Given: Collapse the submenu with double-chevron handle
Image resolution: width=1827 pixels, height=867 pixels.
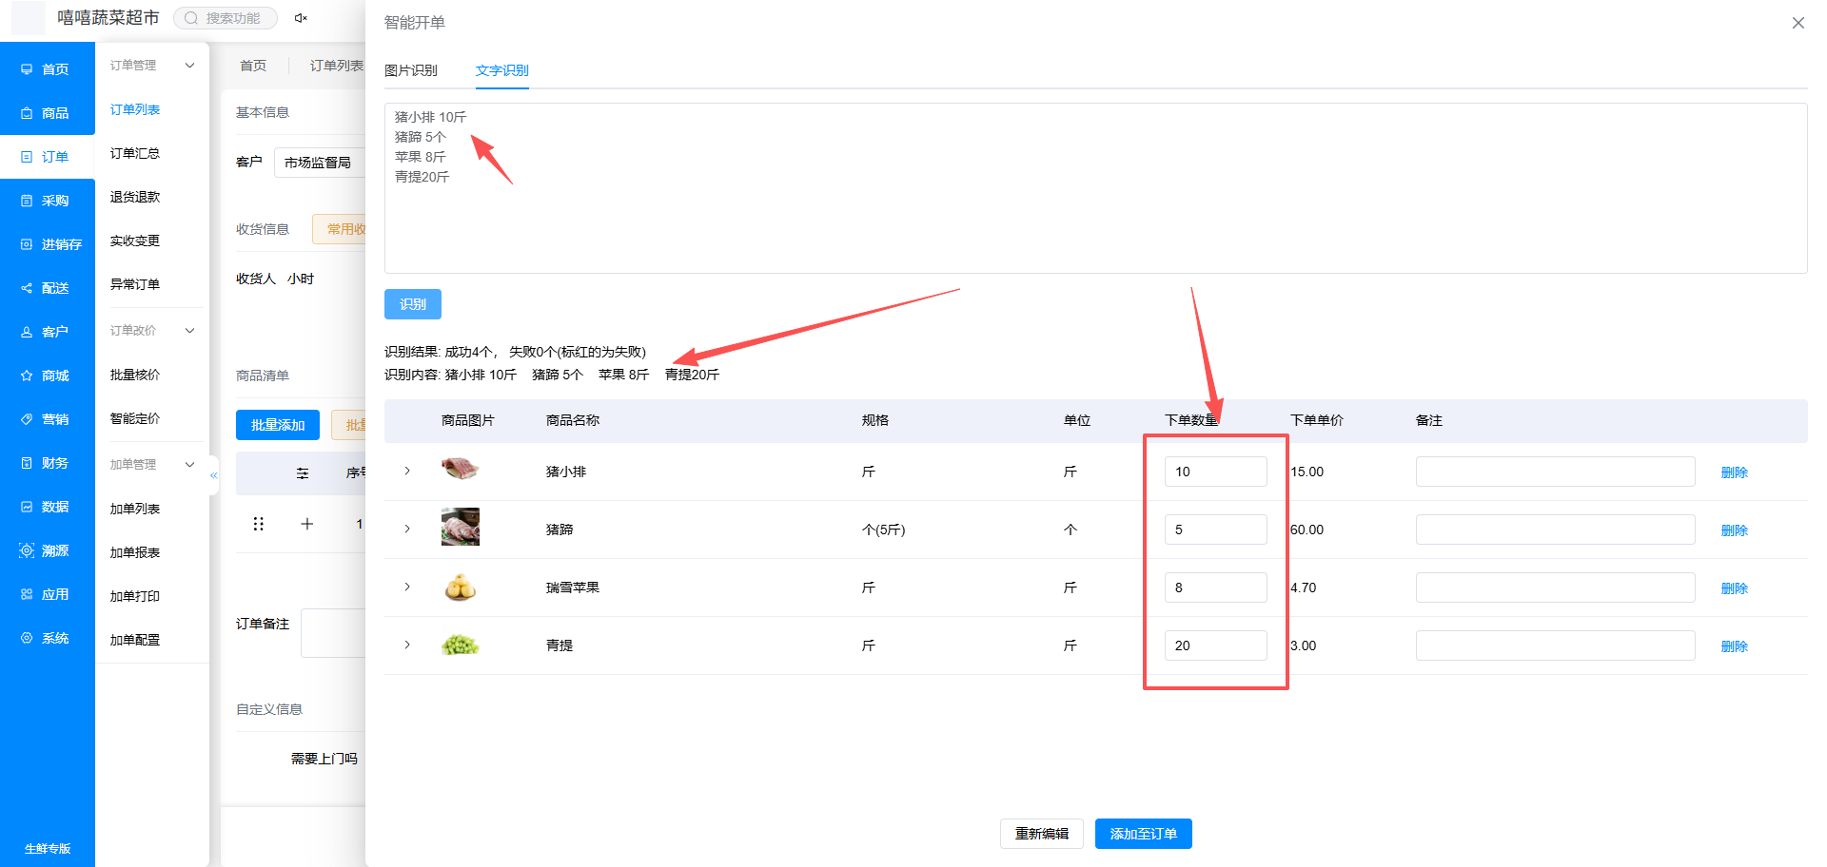Looking at the screenshot, I should tap(214, 474).
